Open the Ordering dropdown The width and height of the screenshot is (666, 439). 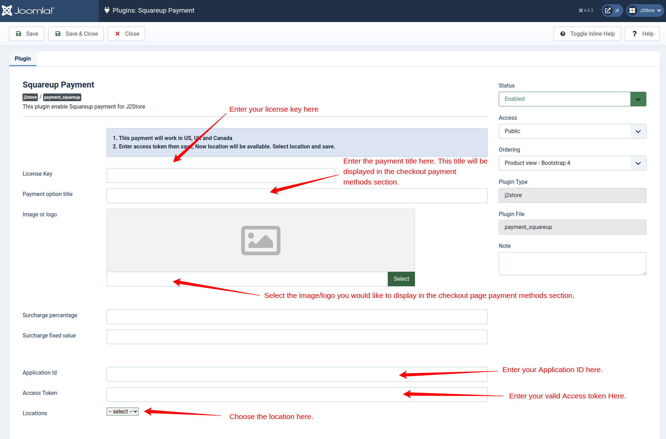click(572, 163)
